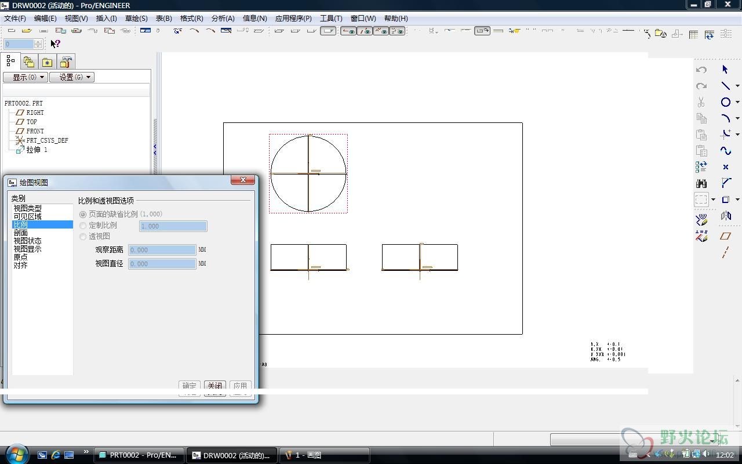Click the binoculars find icon
742x464 pixels.
point(701,183)
